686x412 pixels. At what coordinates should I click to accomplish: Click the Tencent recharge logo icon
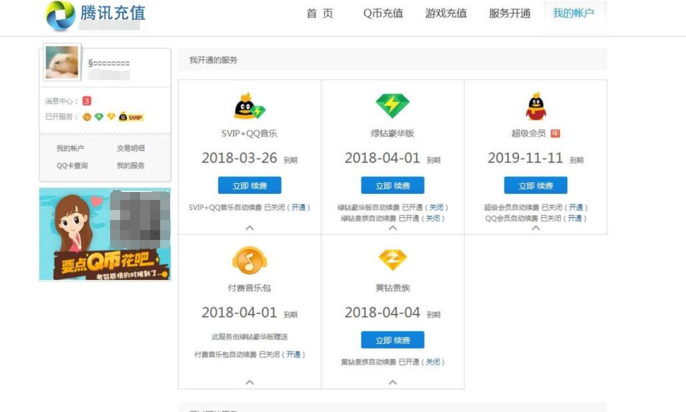pos(60,16)
